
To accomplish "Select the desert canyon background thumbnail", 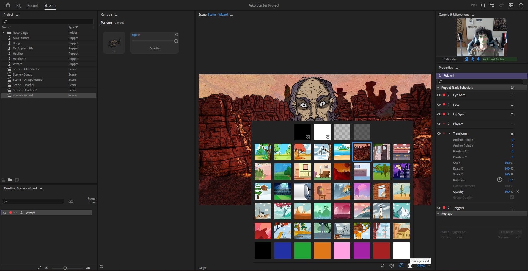I will (362, 152).
